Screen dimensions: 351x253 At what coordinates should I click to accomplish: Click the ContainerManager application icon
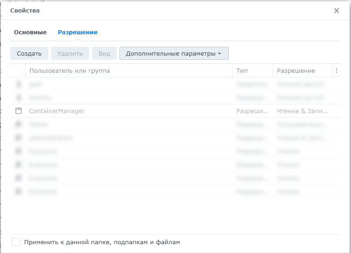pyautogui.click(x=19, y=111)
